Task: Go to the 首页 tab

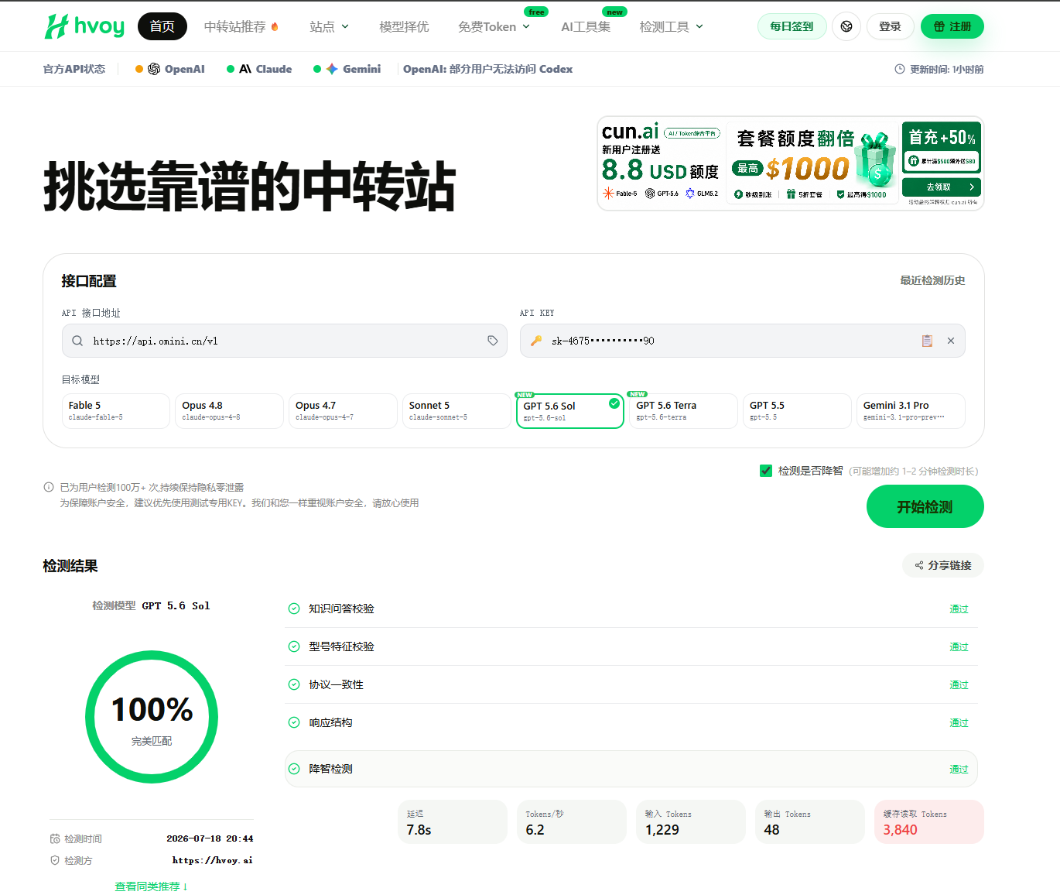Action: click(162, 26)
